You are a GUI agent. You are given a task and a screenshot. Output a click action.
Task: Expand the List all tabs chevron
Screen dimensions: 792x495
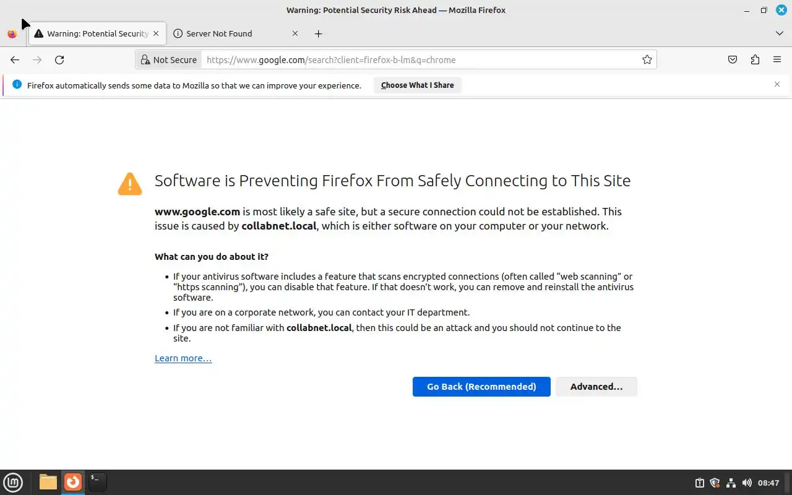(x=779, y=33)
